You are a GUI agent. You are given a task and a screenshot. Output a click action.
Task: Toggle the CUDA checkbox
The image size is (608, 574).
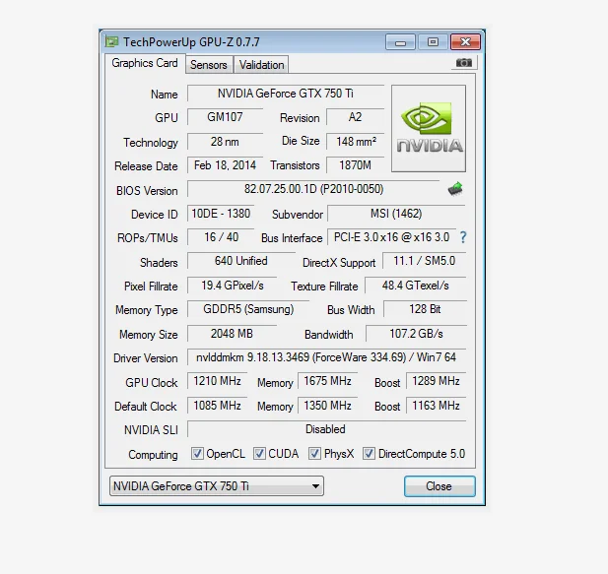(x=259, y=454)
